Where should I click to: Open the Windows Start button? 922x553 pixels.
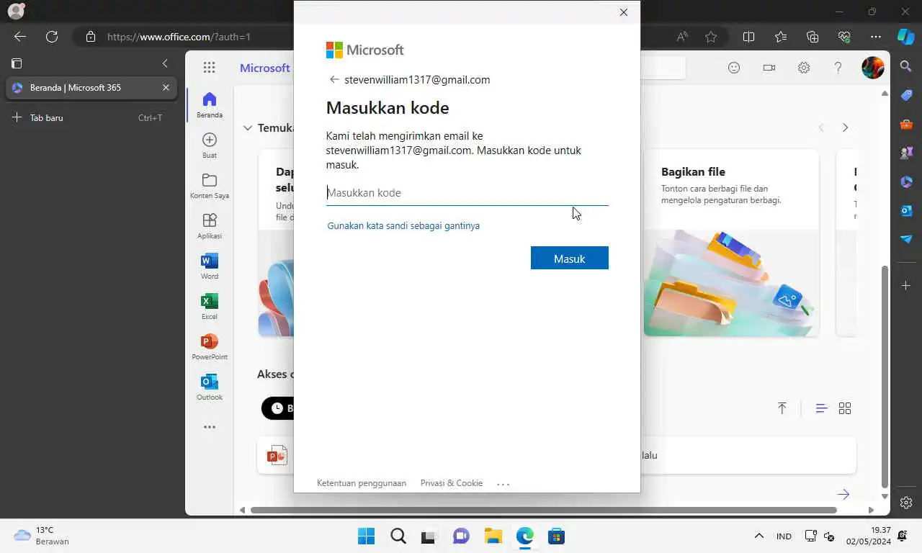(366, 536)
